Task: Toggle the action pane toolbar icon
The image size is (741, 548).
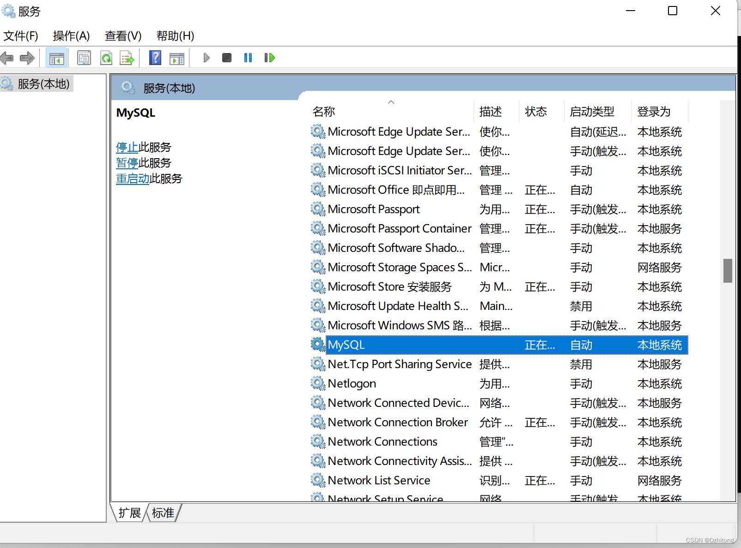Action: tap(177, 58)
